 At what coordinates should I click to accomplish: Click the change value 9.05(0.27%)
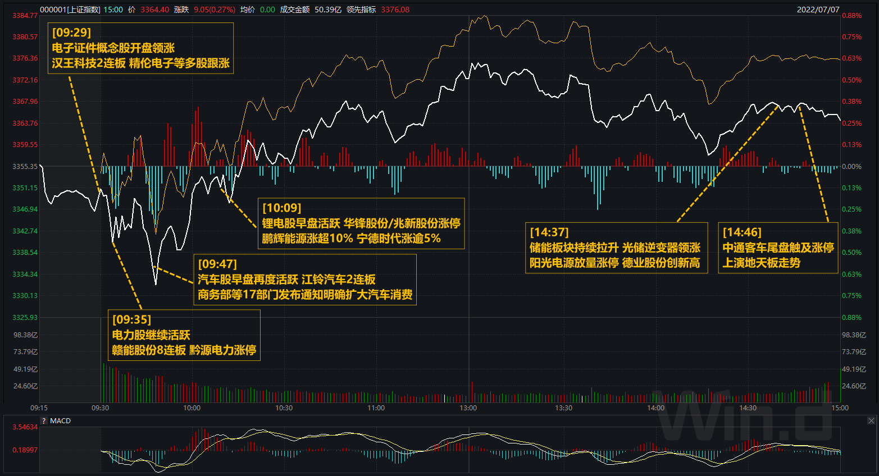pyautogui.click(x=215, y=10)
